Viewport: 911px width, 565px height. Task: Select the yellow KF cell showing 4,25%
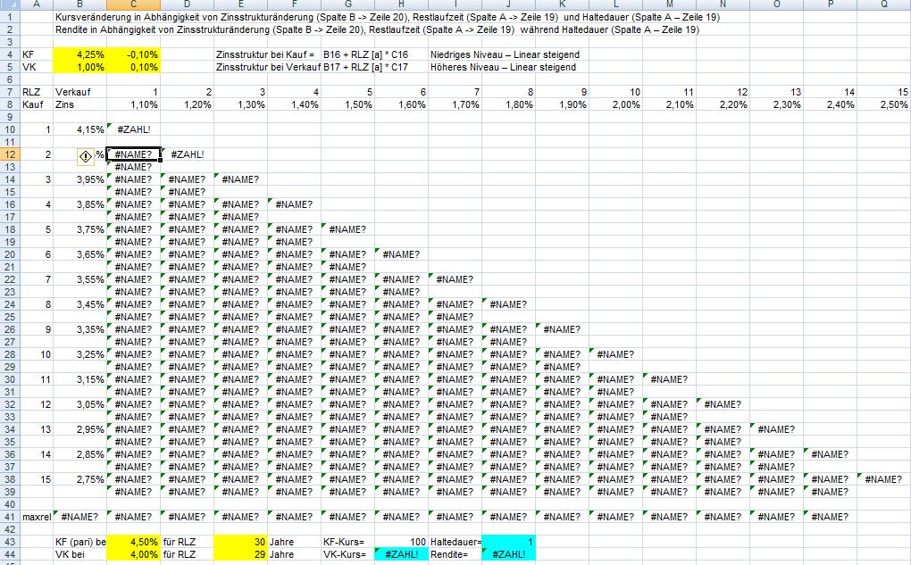pyautogui.click(x=79, y=54)
